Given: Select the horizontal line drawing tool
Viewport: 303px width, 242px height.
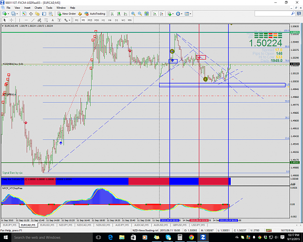Looking at the screenshot, I should point(26,20).
